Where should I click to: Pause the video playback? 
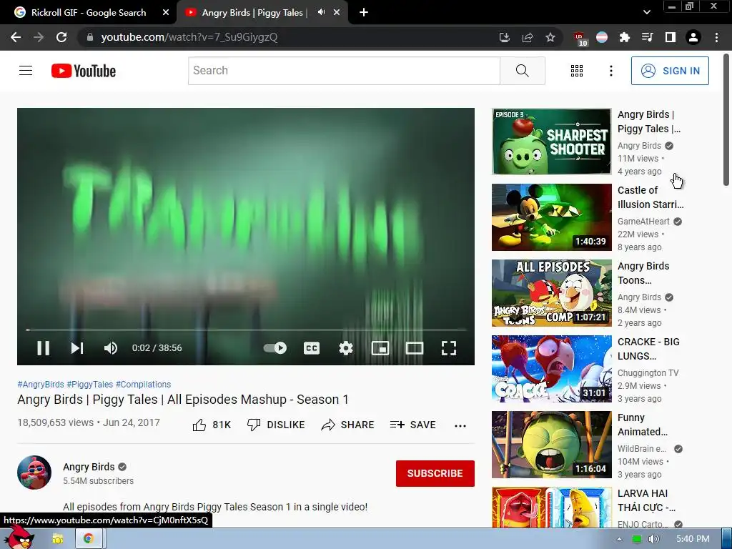click(44, 348)
